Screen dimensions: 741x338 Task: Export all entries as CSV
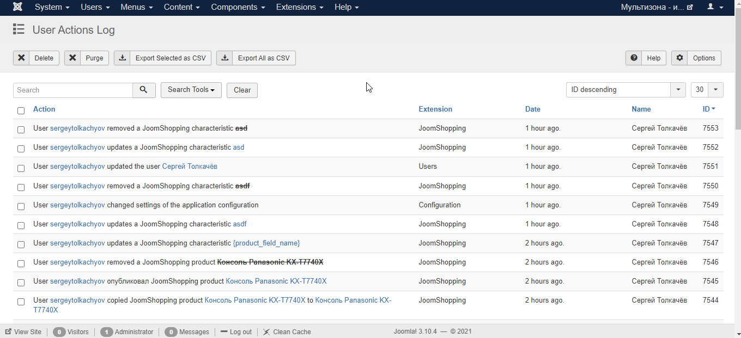256,58
